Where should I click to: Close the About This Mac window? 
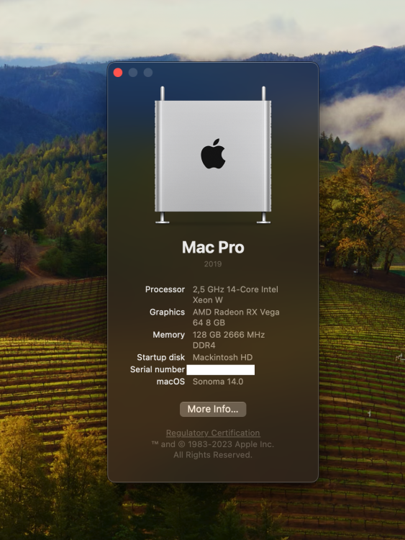[118, 72]
